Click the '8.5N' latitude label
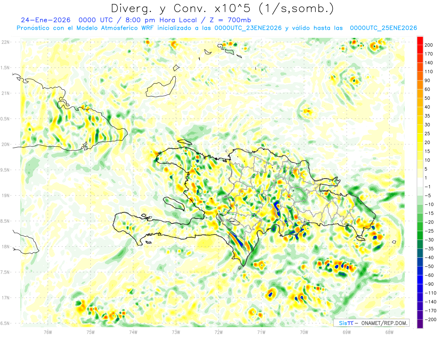 tap(5, 221)
